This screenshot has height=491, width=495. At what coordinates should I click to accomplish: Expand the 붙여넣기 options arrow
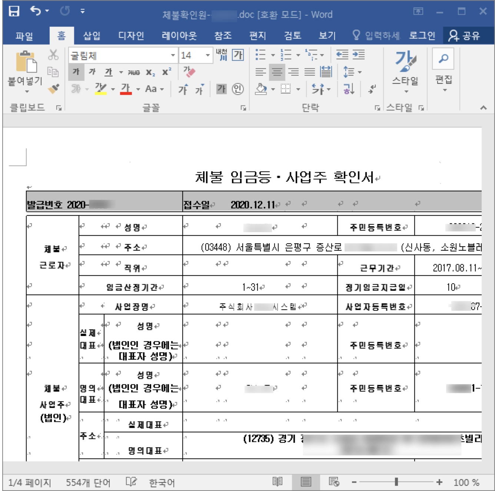click(x=27, y=91)
